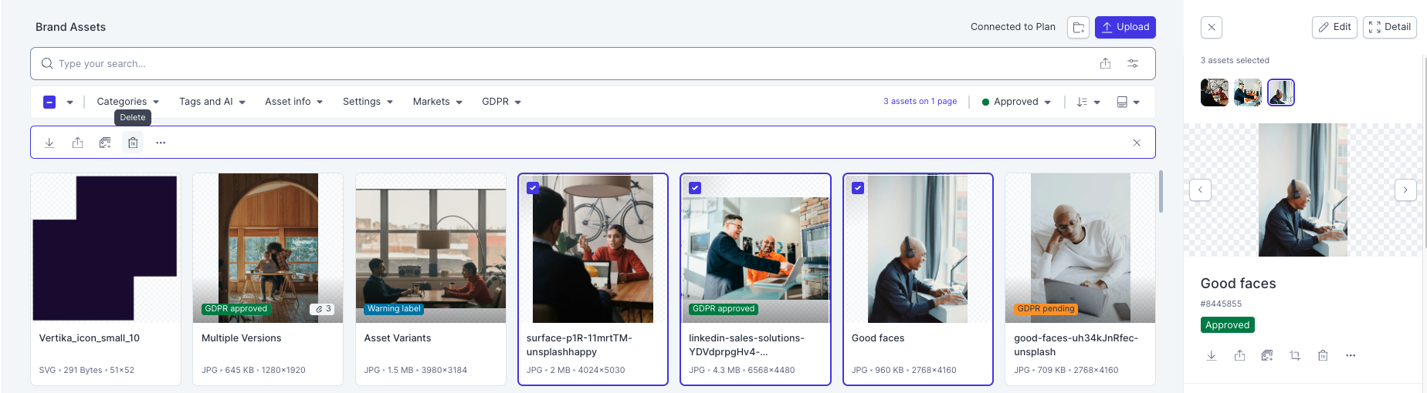Click the '3 assets on 1 page' link
The height and width of the screenshot is (393, 1427).
pyautogui.click(x=920, y=101)
